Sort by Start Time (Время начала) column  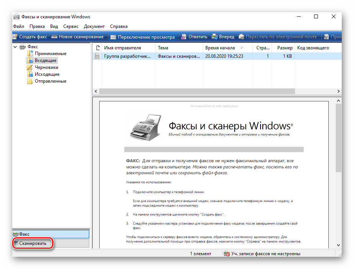[x=220, y=48]
